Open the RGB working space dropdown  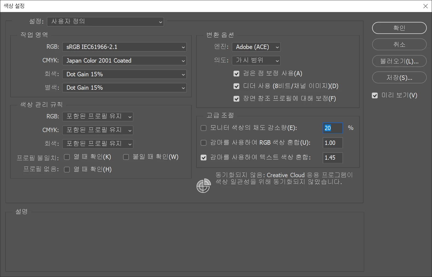pyautogui.click(x=124, y=47)
